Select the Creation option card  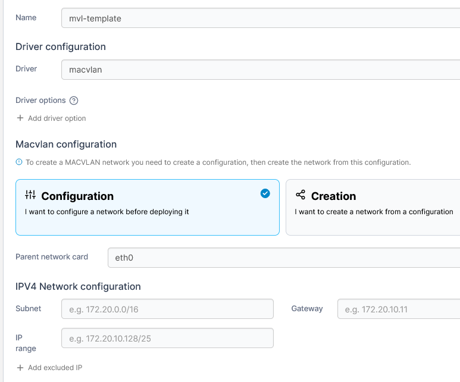coord(373,207)
